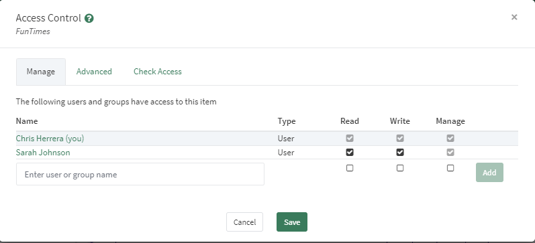Uncheck Read permission for Sarah Johnson
The width and height of the screenshot is (535, 243).
(350, 152)
